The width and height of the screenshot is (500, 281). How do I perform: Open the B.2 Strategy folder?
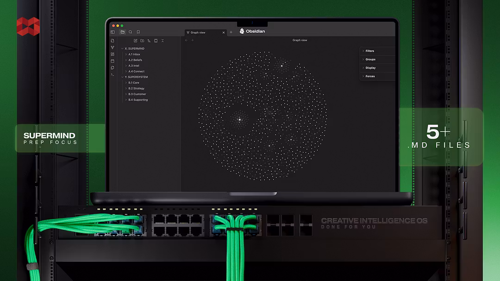tap(136, 88)
